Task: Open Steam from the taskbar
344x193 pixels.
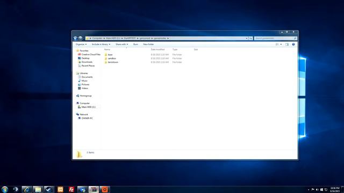Action: 49,189
